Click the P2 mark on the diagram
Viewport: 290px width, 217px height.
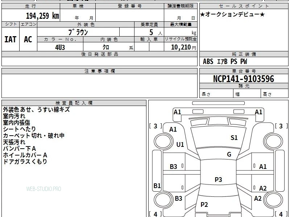click(x=204, y=204)
